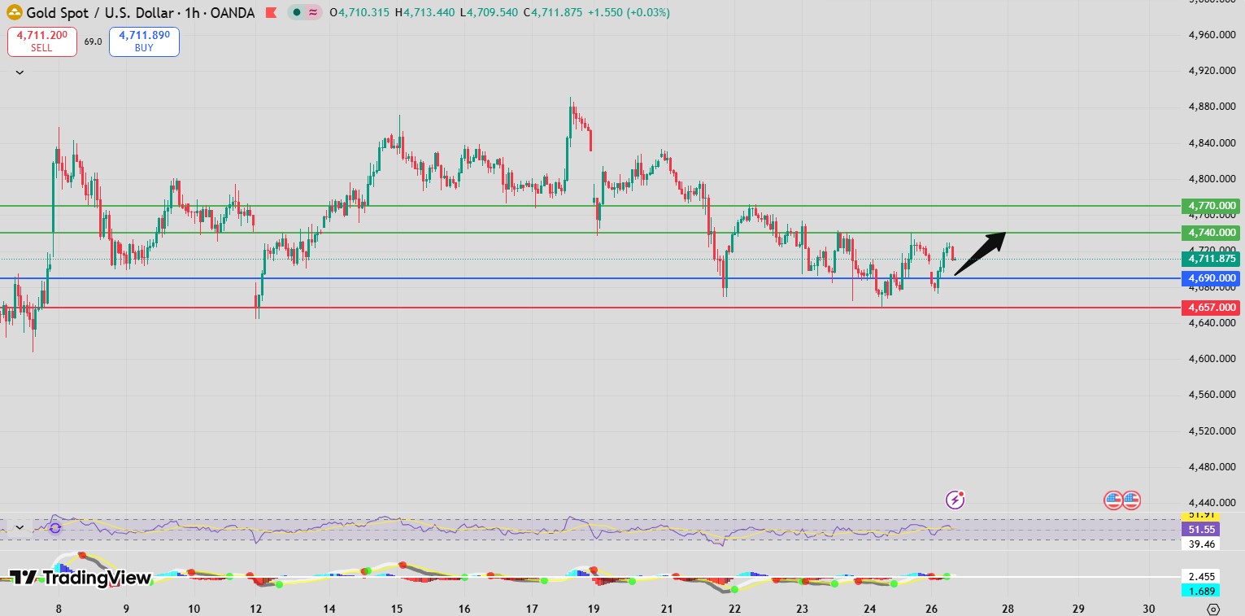This screenshot has width=1245, height=616.
Task: Click the 4,740.000 green price label
Action: pos(1211,233)
